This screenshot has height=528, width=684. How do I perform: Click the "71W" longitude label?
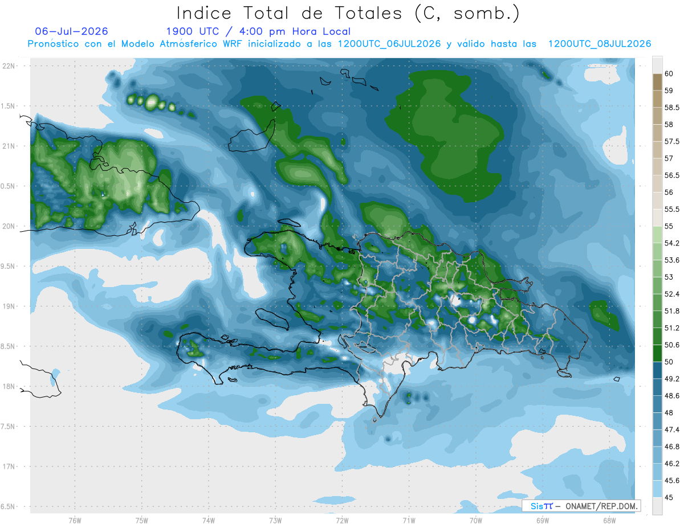click(x=409, y=521)
